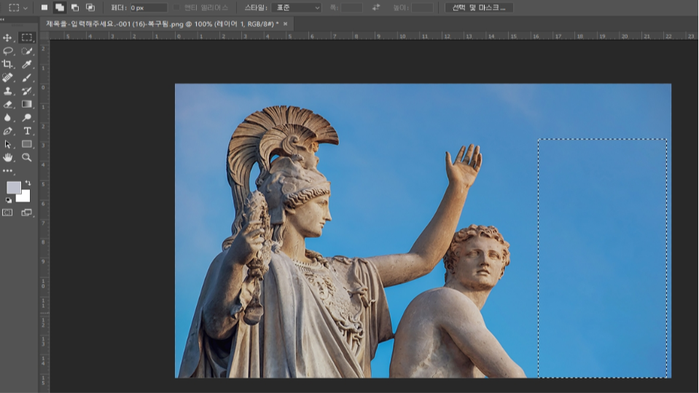This screenshot has height=393, width=699.
Task: Click the background color swatch
Action: pos(26,198)
